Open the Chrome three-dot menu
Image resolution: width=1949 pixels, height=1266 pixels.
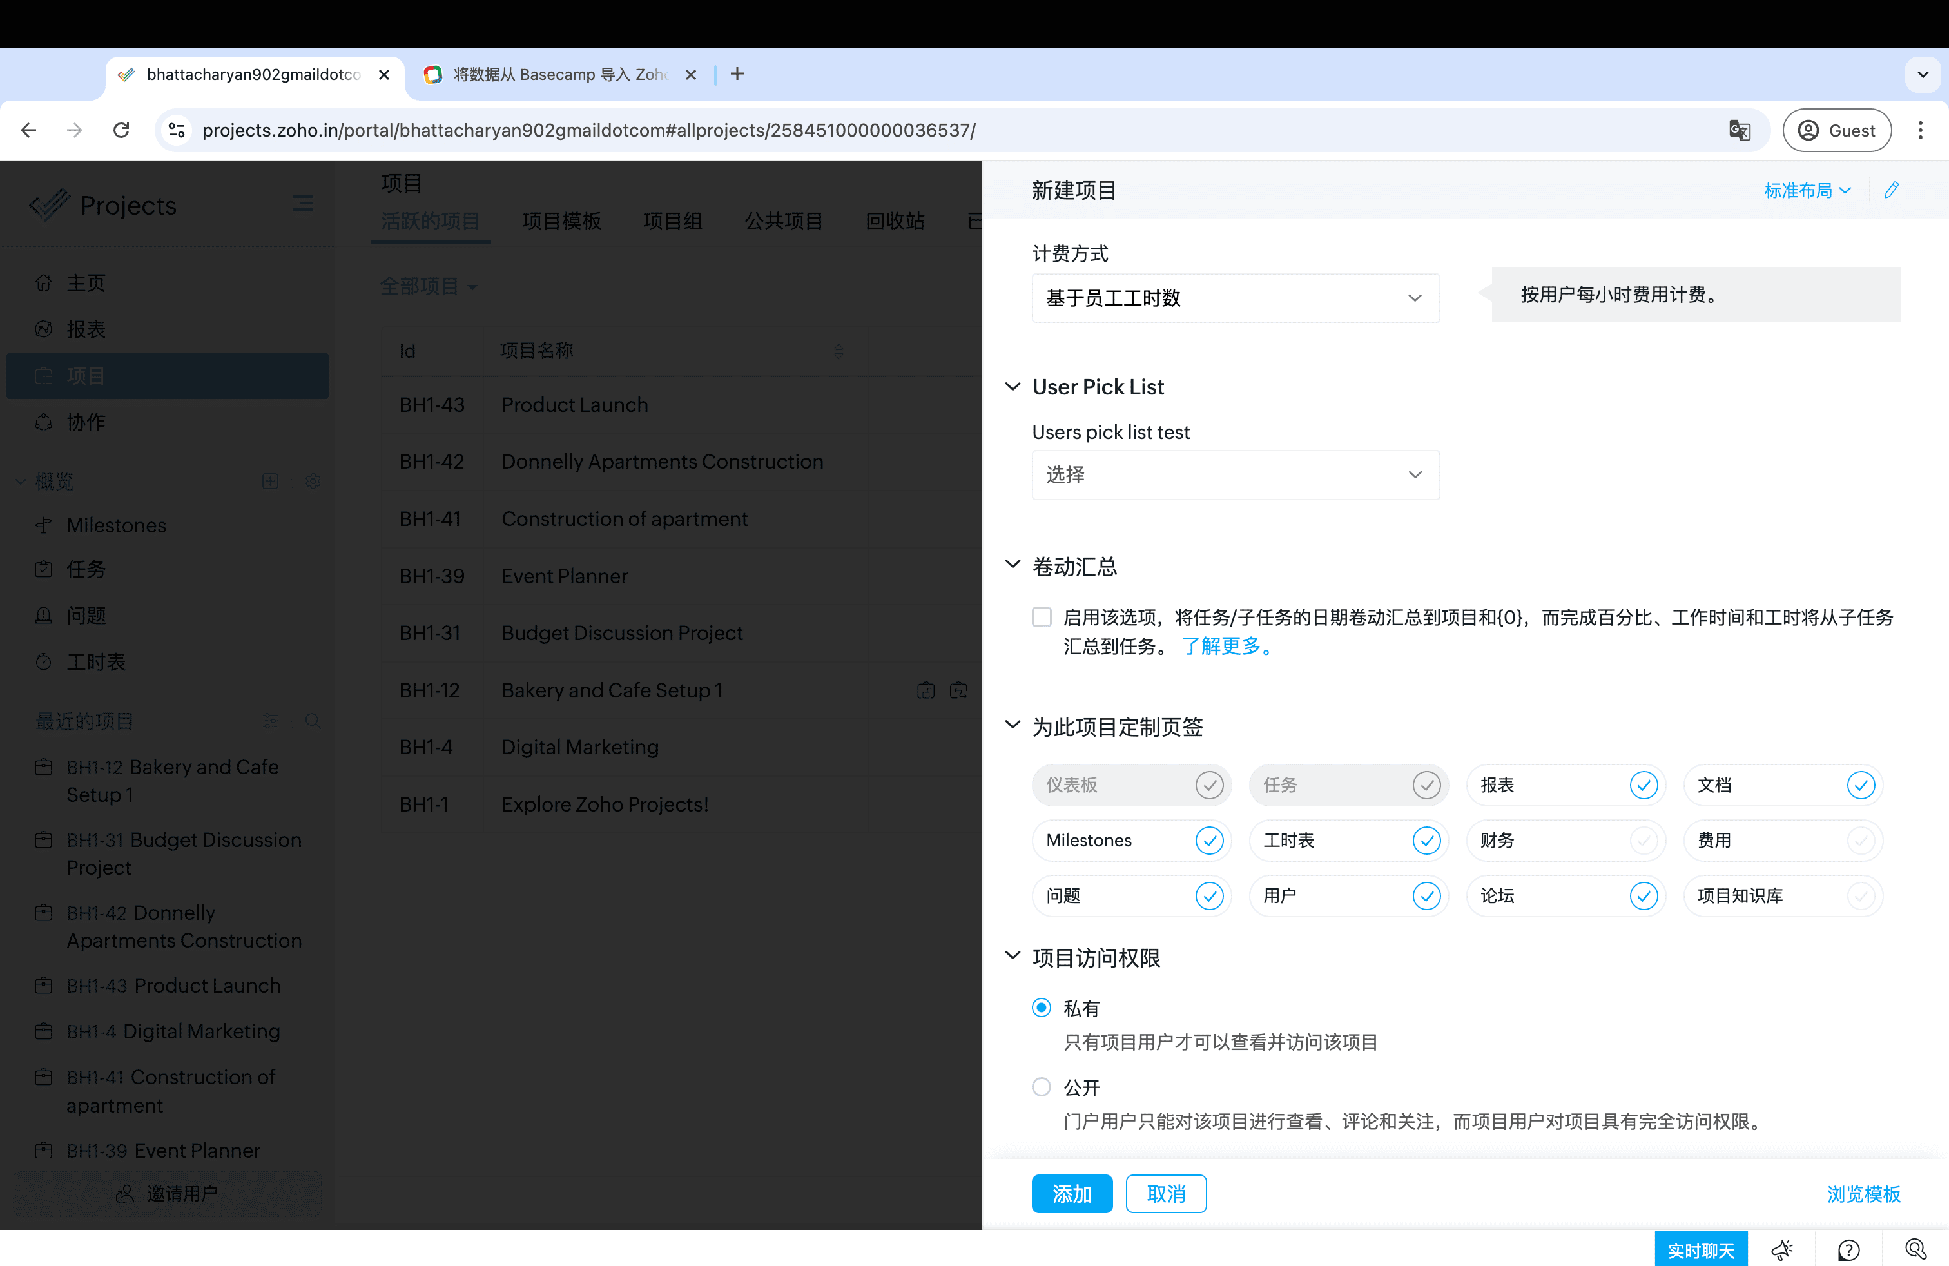[x=1919, y=130]
